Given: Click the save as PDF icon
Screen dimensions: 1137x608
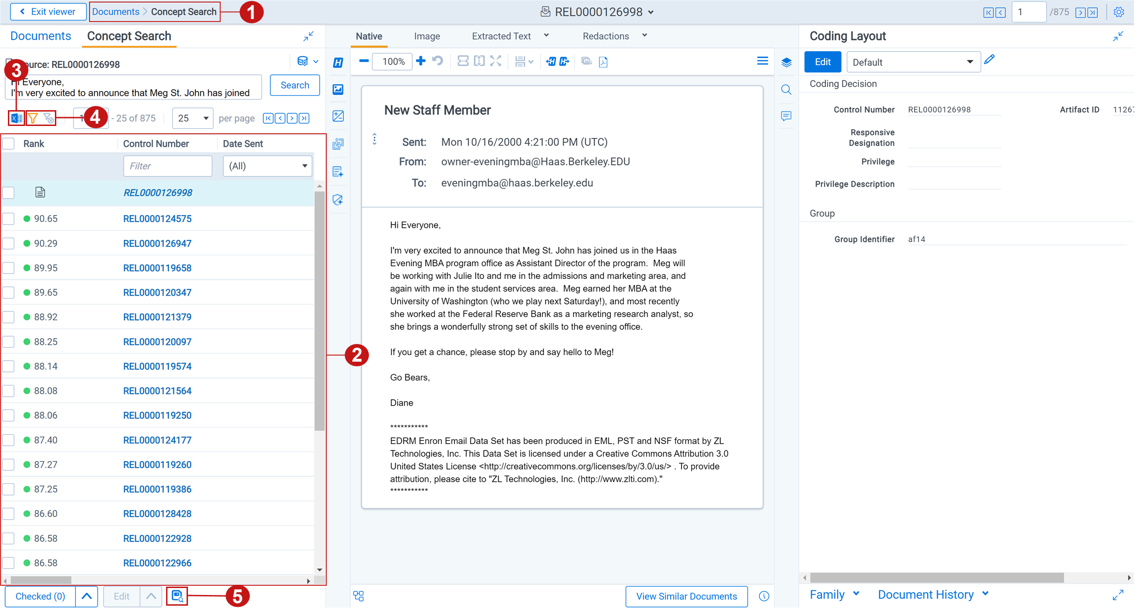Looking at the screenshot, I should (603, 62).
